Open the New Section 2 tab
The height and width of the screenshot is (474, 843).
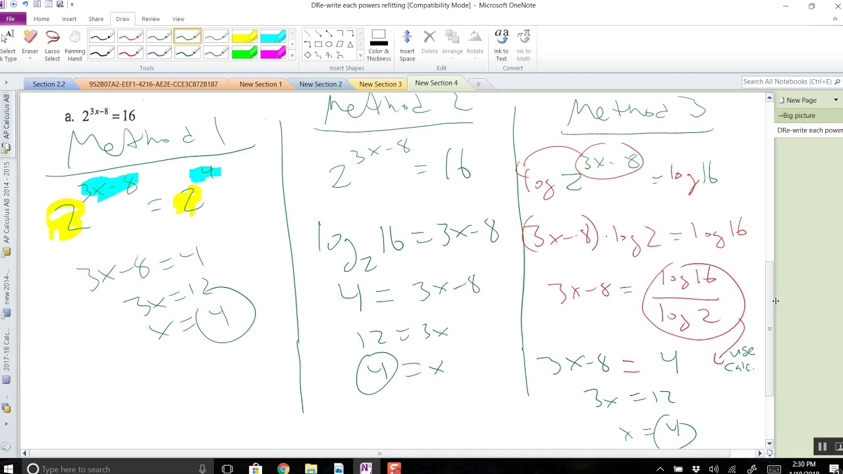click(321, 84)
